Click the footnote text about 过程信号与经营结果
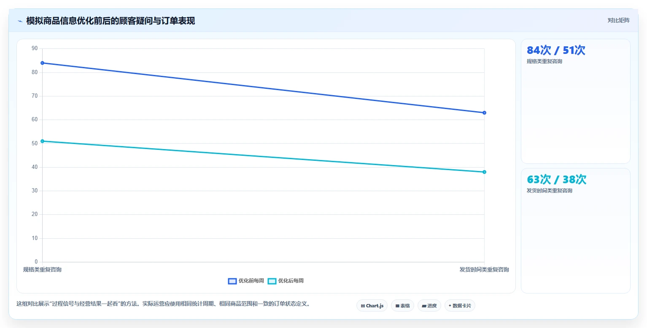647x328 pixels. point(164,304)
